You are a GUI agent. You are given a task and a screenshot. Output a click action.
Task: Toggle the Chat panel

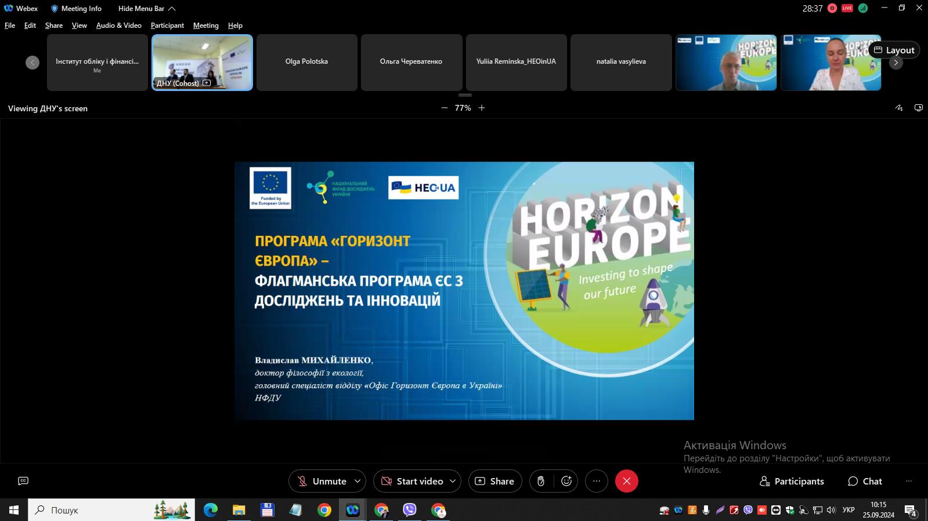[x=865, y=481]
